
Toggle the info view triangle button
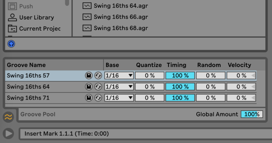tap(8, 133)
